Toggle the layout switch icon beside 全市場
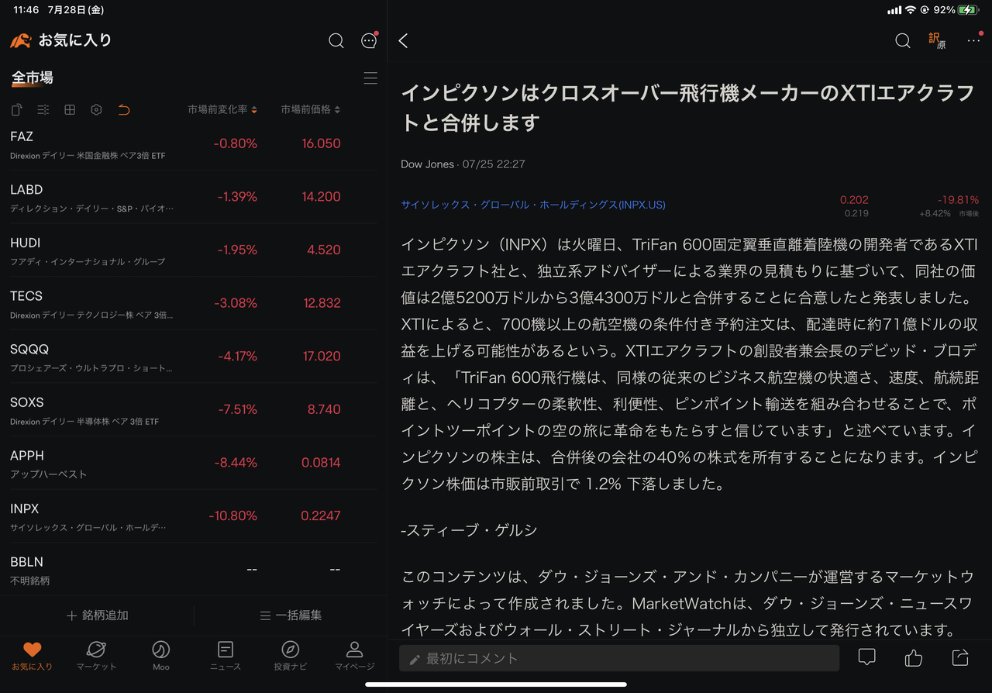 click(370, 78)
